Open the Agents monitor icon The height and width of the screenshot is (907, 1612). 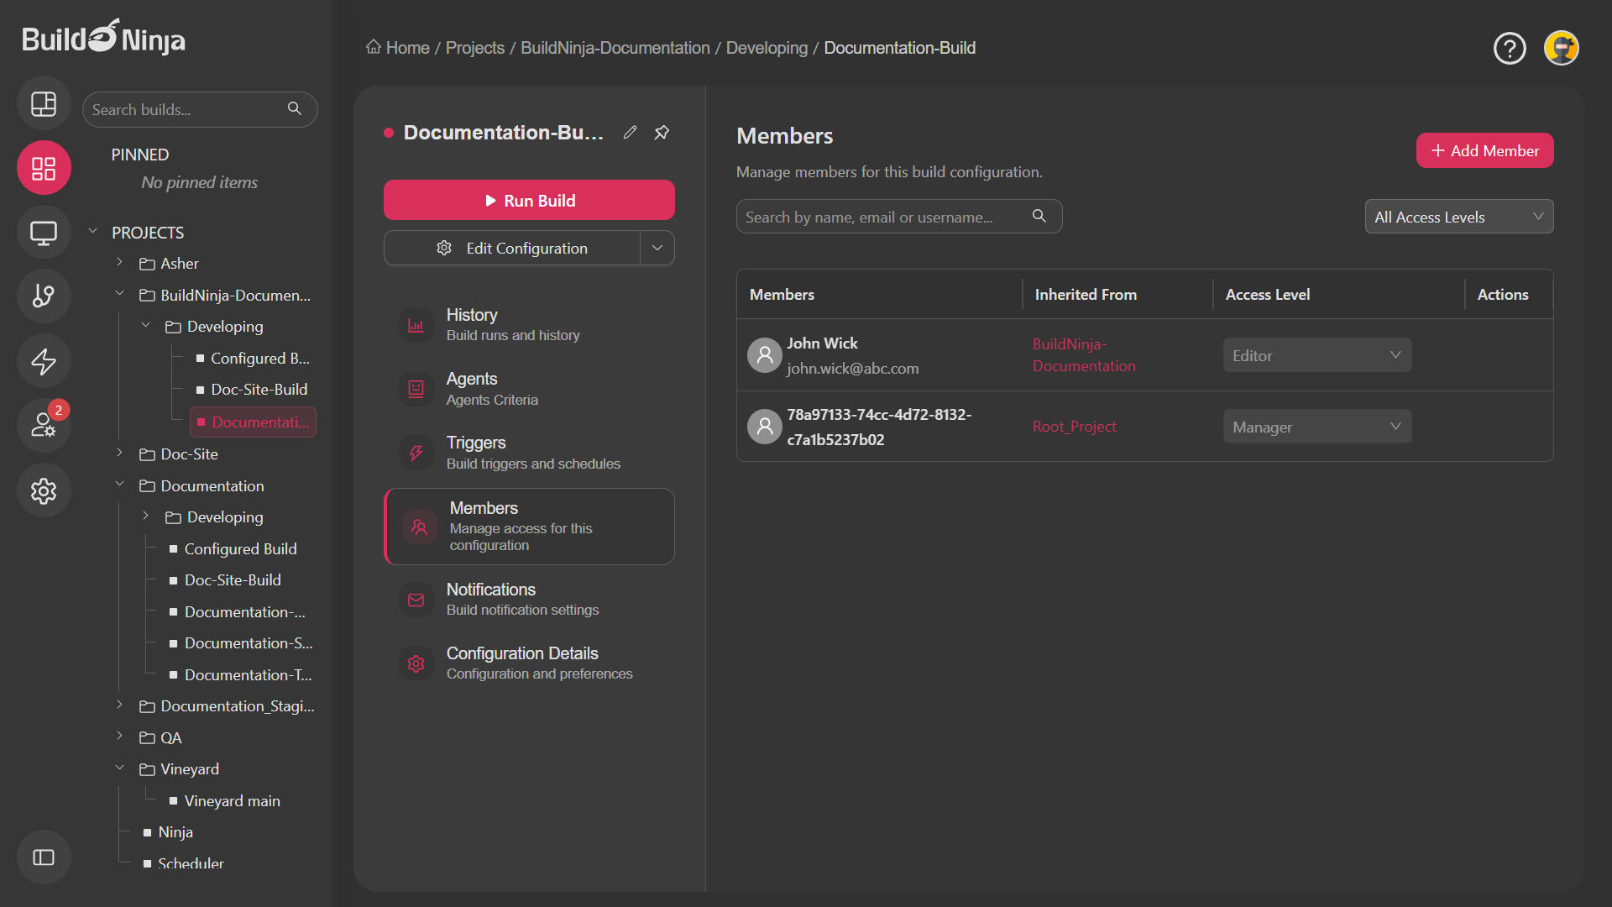tap(43, 232)
